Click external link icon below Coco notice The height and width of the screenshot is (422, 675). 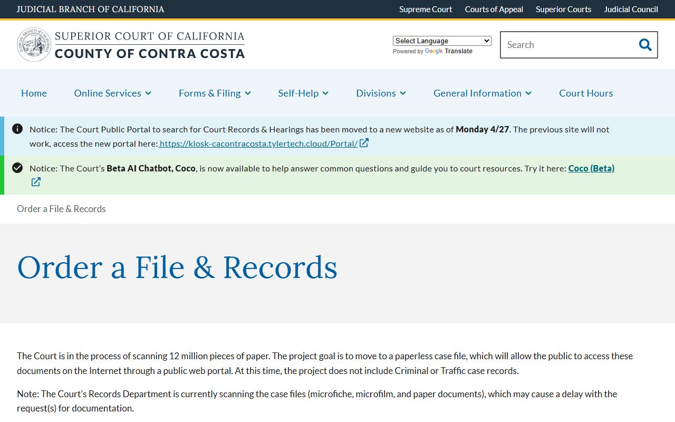(x=36, y=182)
